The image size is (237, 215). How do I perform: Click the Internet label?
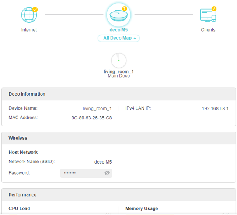tap(29, 30)
